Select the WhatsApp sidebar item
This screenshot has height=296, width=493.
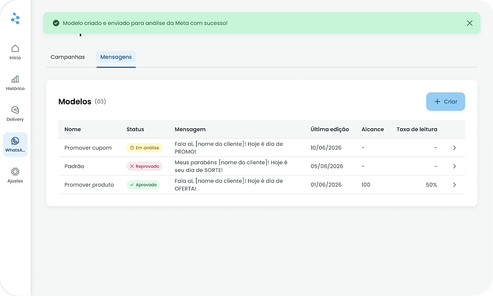[x=15, y=145]
